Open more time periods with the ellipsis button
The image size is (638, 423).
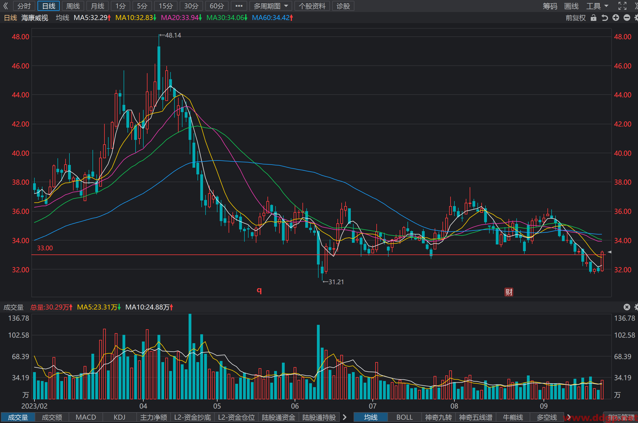click(x=239, y=6)
